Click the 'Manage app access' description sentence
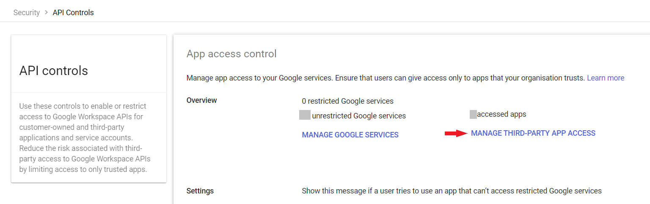This screenshot has height=204, width=650. pyautogui.click(x=386, y=78)
